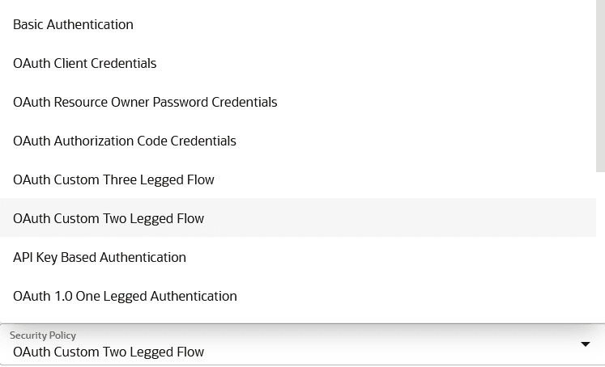605x367 pixels.
Task: Switch policy to API Key Based
Action: (x=298, y=257)
